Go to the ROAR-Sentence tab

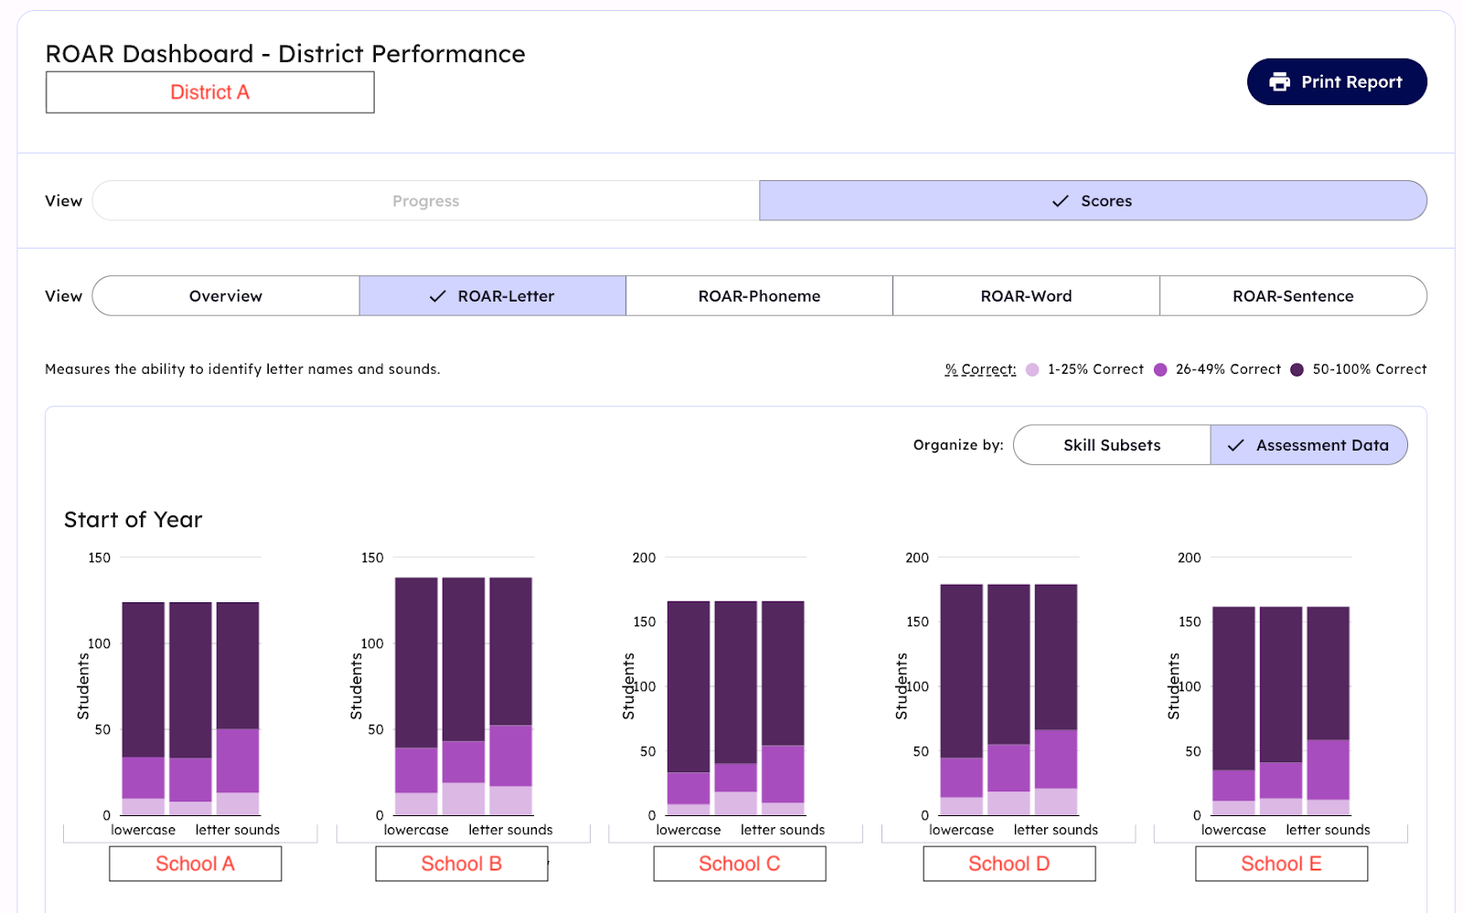tap(1293, 296)
